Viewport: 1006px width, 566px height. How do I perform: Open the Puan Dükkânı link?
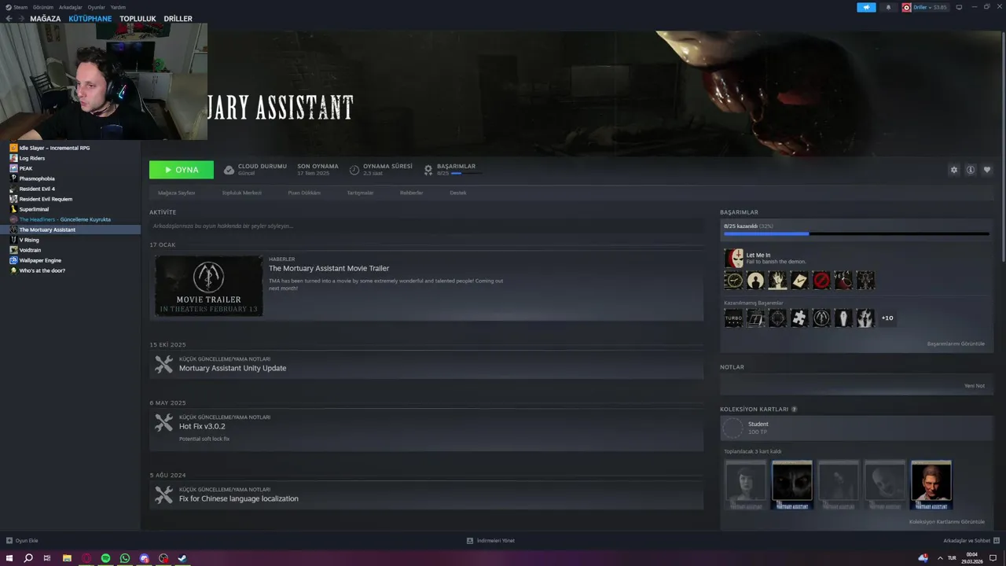click(x=304, y=193)
